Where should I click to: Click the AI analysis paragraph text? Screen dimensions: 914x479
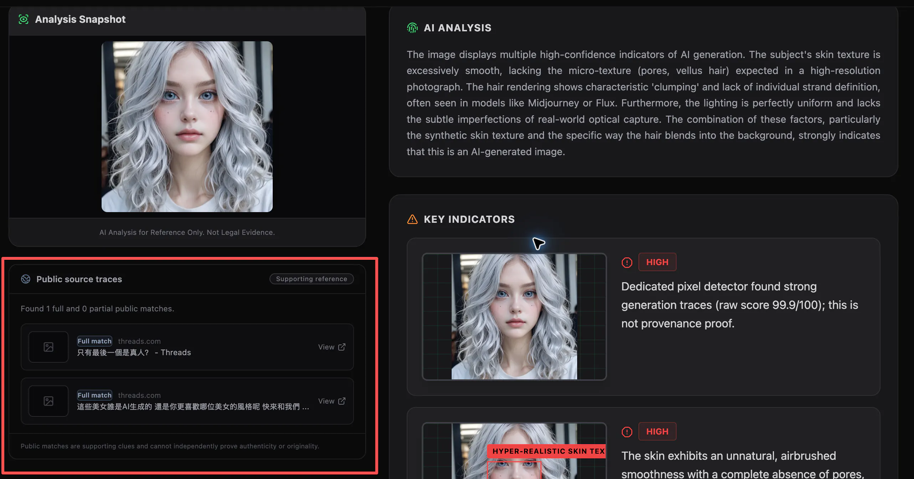point(643,103)
